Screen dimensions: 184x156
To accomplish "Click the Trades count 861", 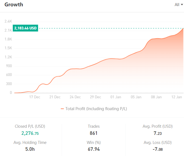I will (x=94, y=133).
